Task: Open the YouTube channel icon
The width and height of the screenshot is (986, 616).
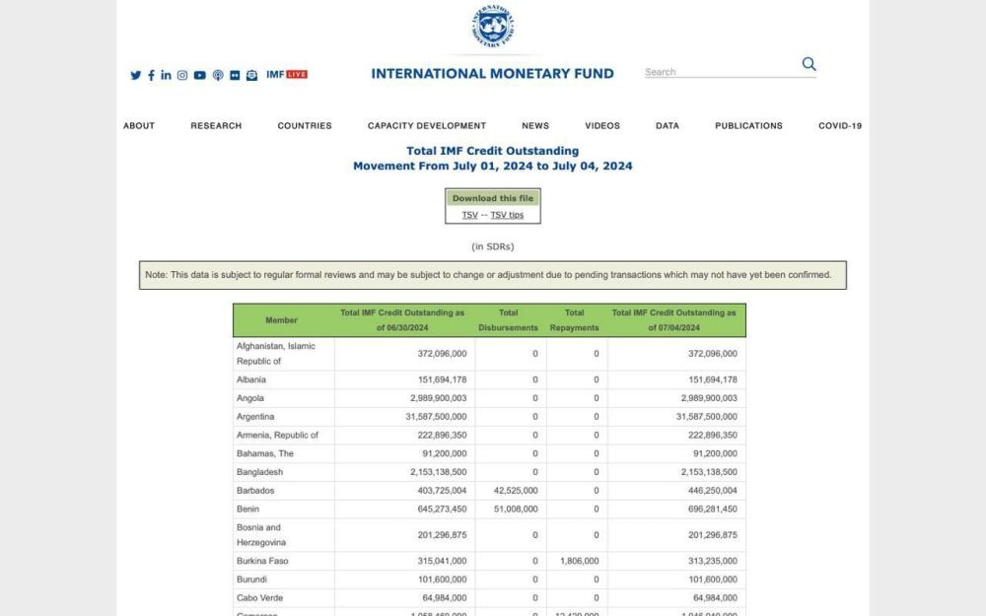Action: (x=200, y=75)
